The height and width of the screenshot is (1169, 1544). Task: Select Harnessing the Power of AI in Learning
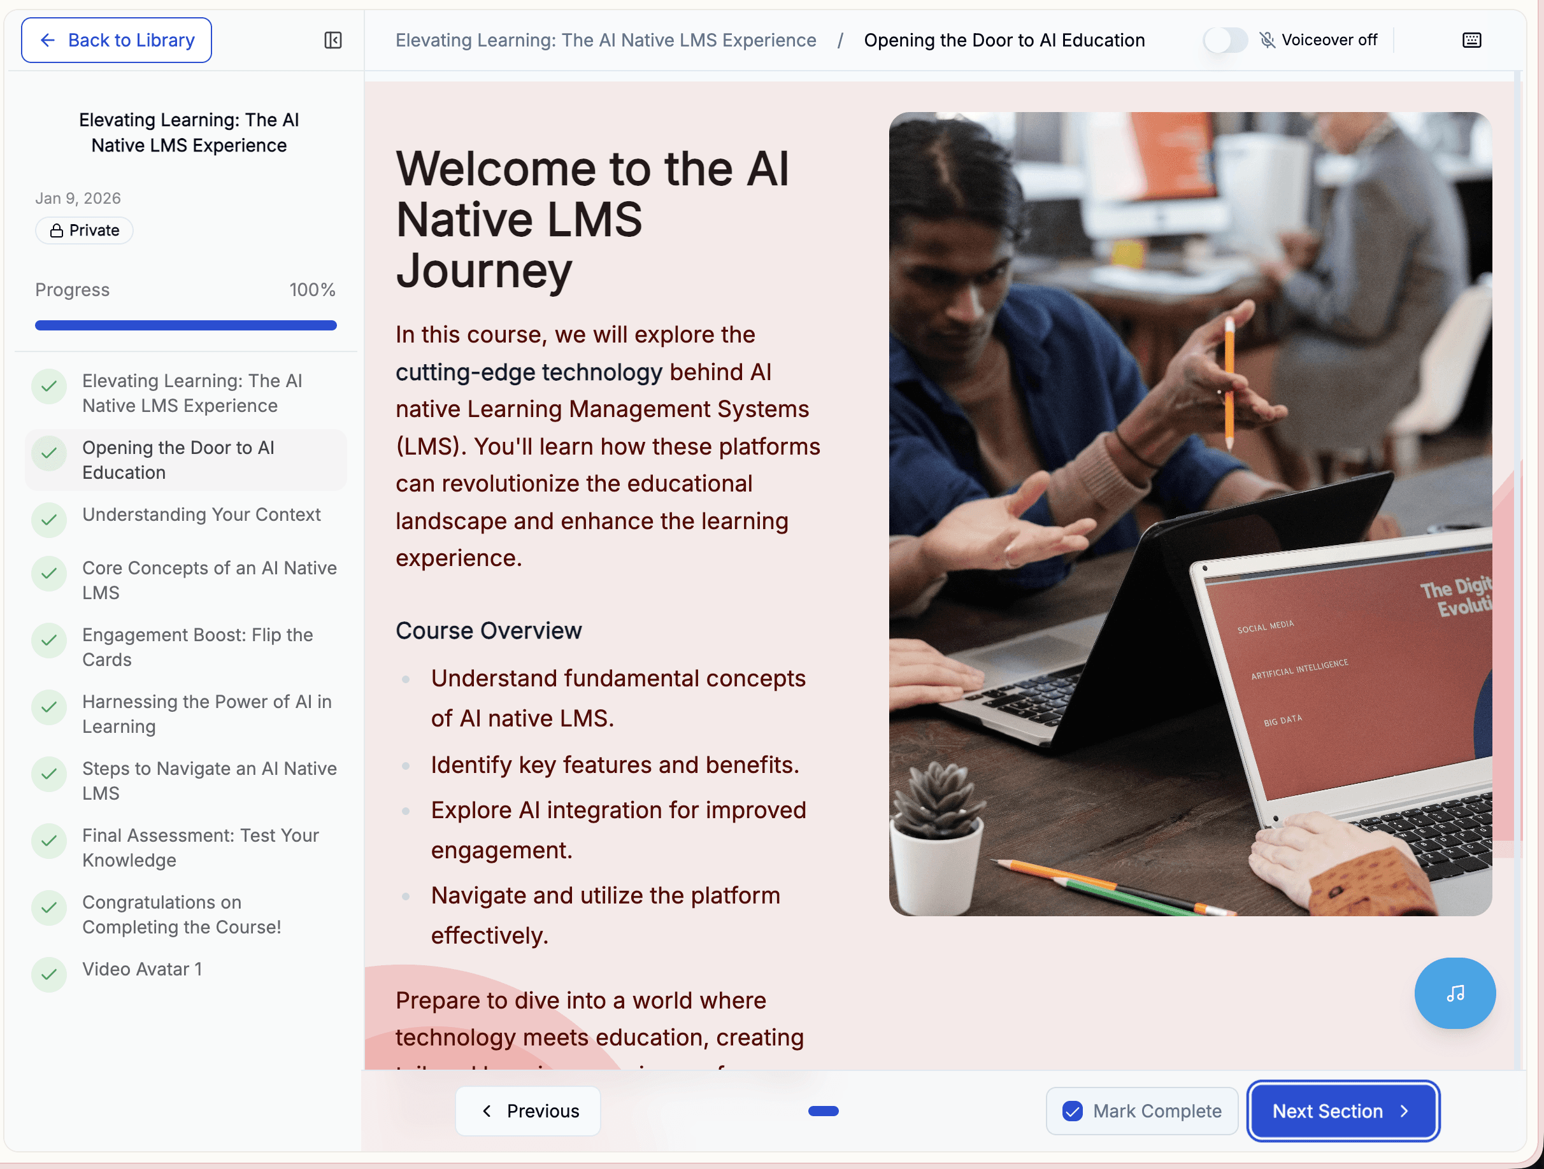click(x=206, y=713)
